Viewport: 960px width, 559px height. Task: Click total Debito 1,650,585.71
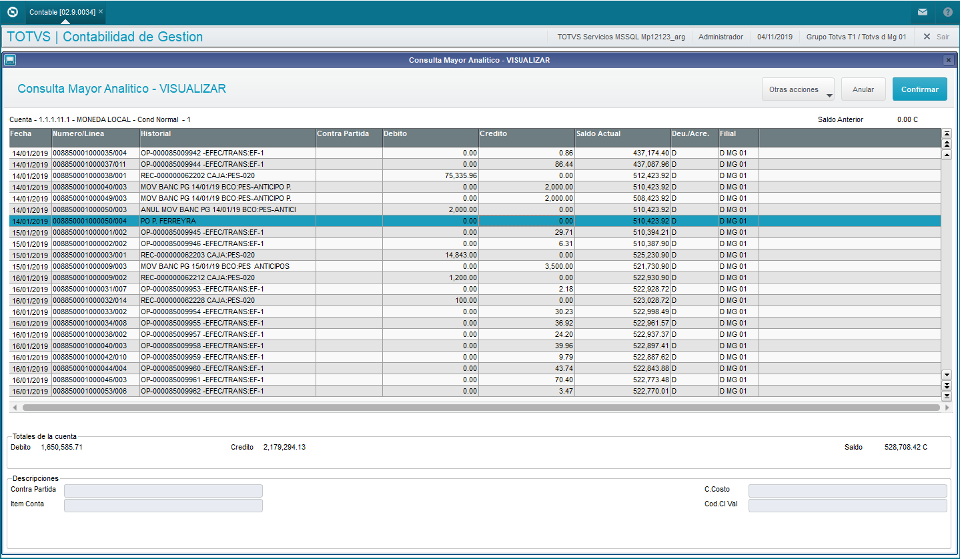[61, 447]
